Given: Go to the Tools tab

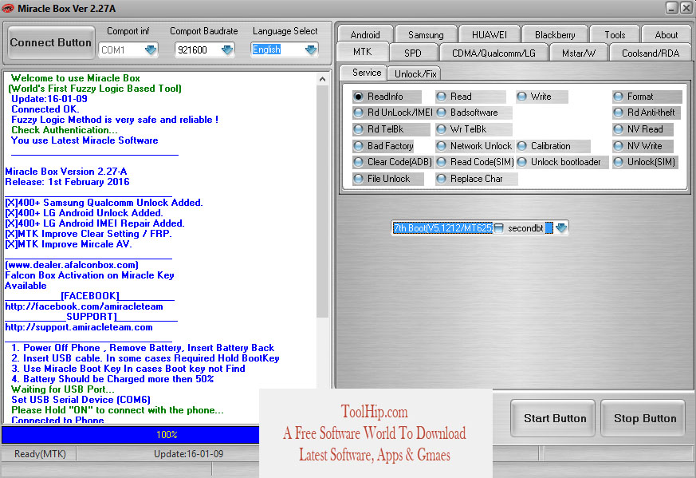Looking at the screenshot, I should point(615,34).
